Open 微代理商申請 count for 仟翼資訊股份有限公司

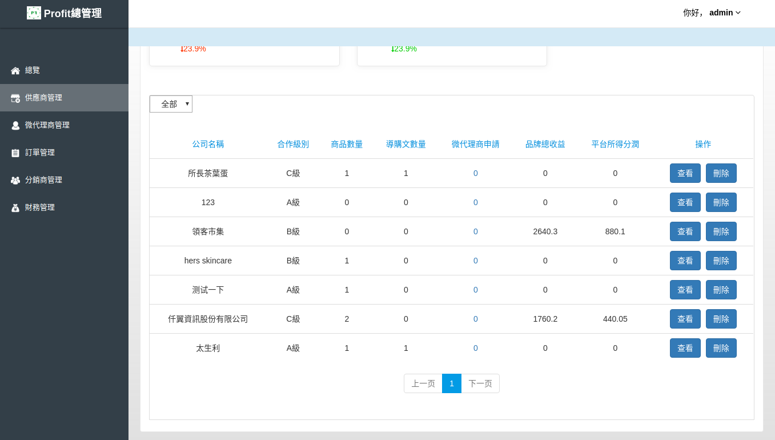[476, 319]
